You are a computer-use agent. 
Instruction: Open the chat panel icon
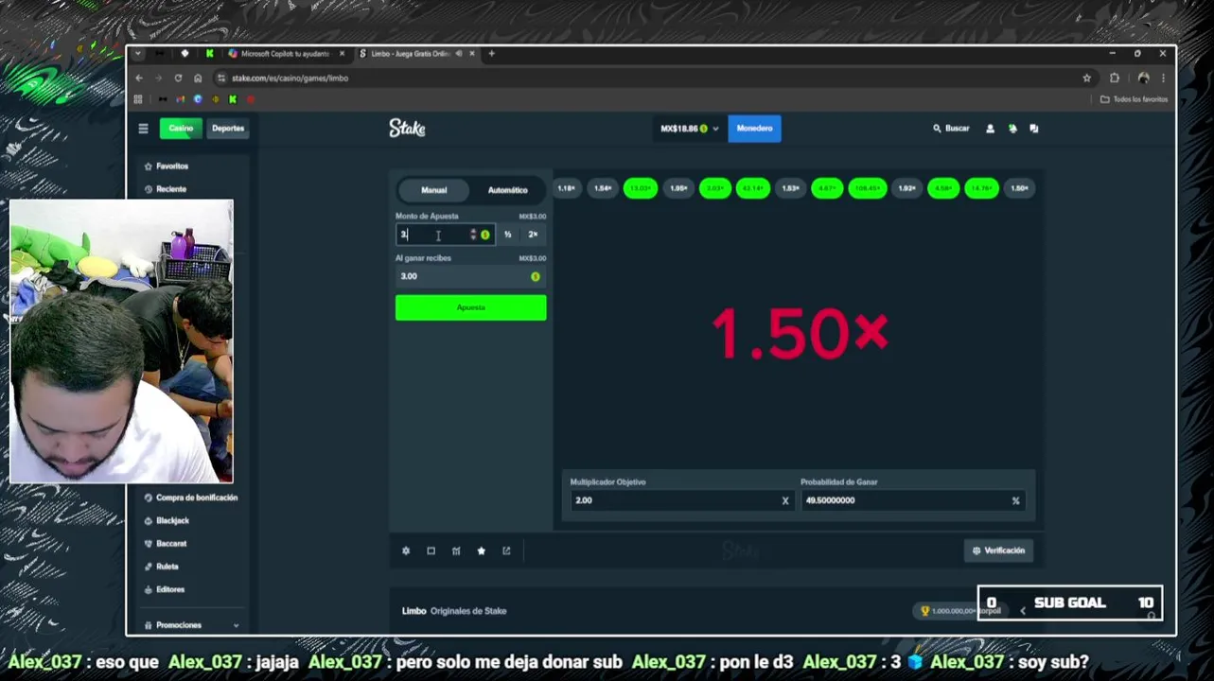(x=1033, y=129)
